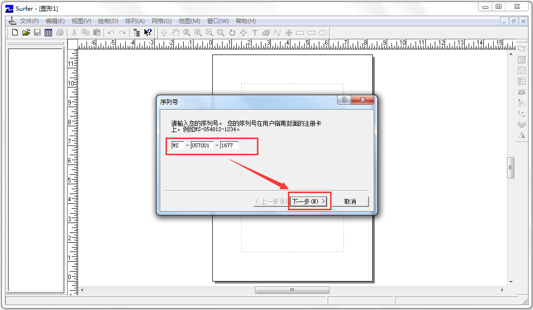This screenshot has height=310, width=533.
Task: Click the zoom out magnifier icon
Action: pyautogui.click(x=209, y=33)
